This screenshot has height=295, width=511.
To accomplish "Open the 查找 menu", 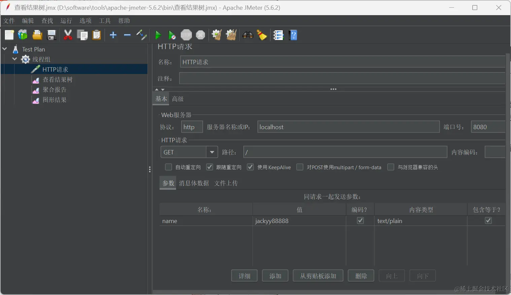I will [x=47, y=21].
